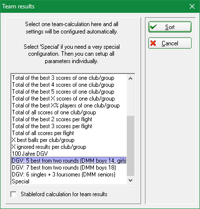Select Total of the best 4 scores of one club/group
This screenshot has width=200, height=209.
[69, 85]
